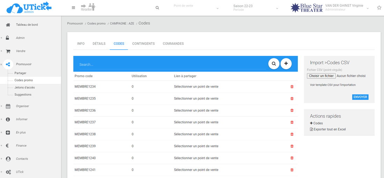Viewport: 384px width, 178px height.
Task: Click the Choisir un fichier button
Action: coord(321,76)
